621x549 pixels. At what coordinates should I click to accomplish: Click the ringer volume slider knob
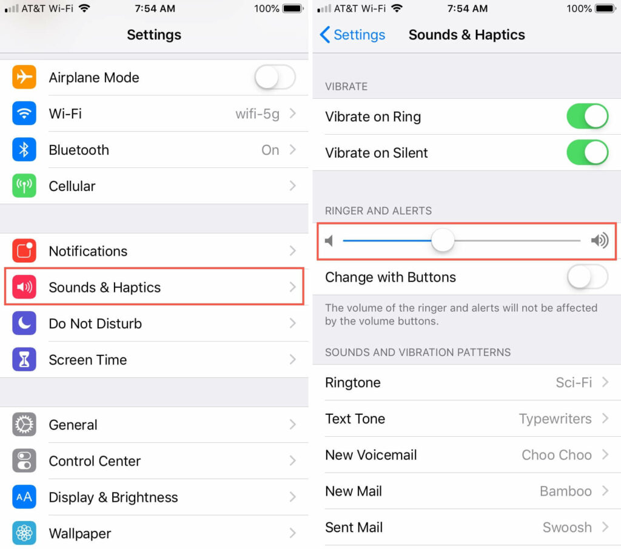pos(442,240)
